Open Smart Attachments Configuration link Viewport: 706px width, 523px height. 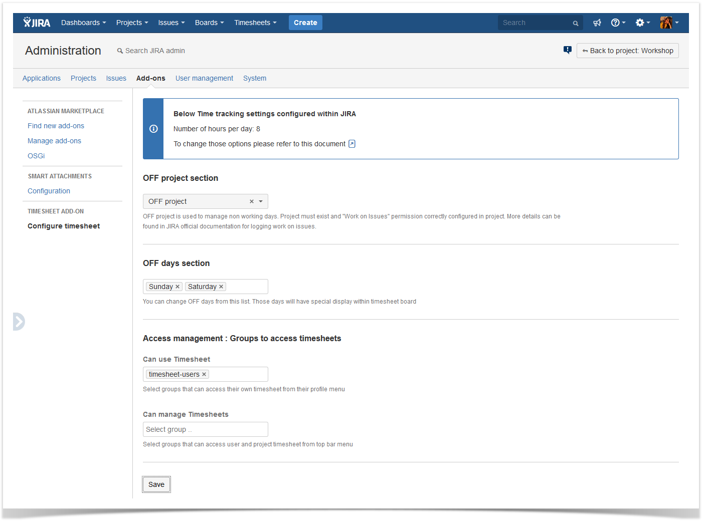pyautogui.click(x=49, y=191)
